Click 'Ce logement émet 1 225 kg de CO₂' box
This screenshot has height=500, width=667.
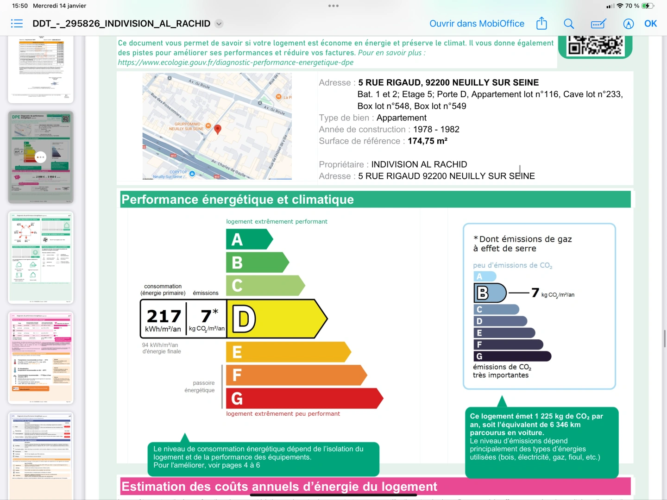click(541, 442)
